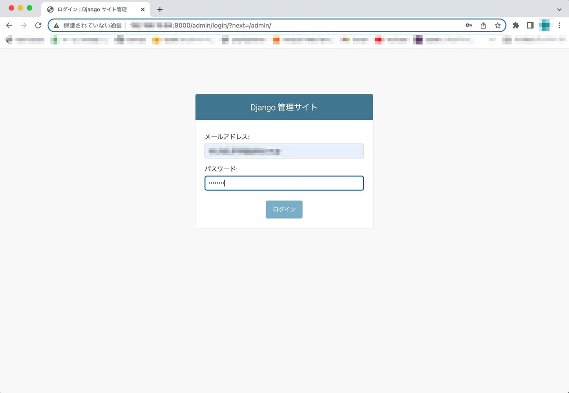
Task: Open the extensions puzzle piece icon
Action: tap(516, 26)
